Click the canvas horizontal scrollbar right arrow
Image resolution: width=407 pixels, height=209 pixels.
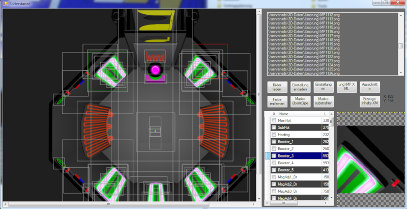[253, 204]
